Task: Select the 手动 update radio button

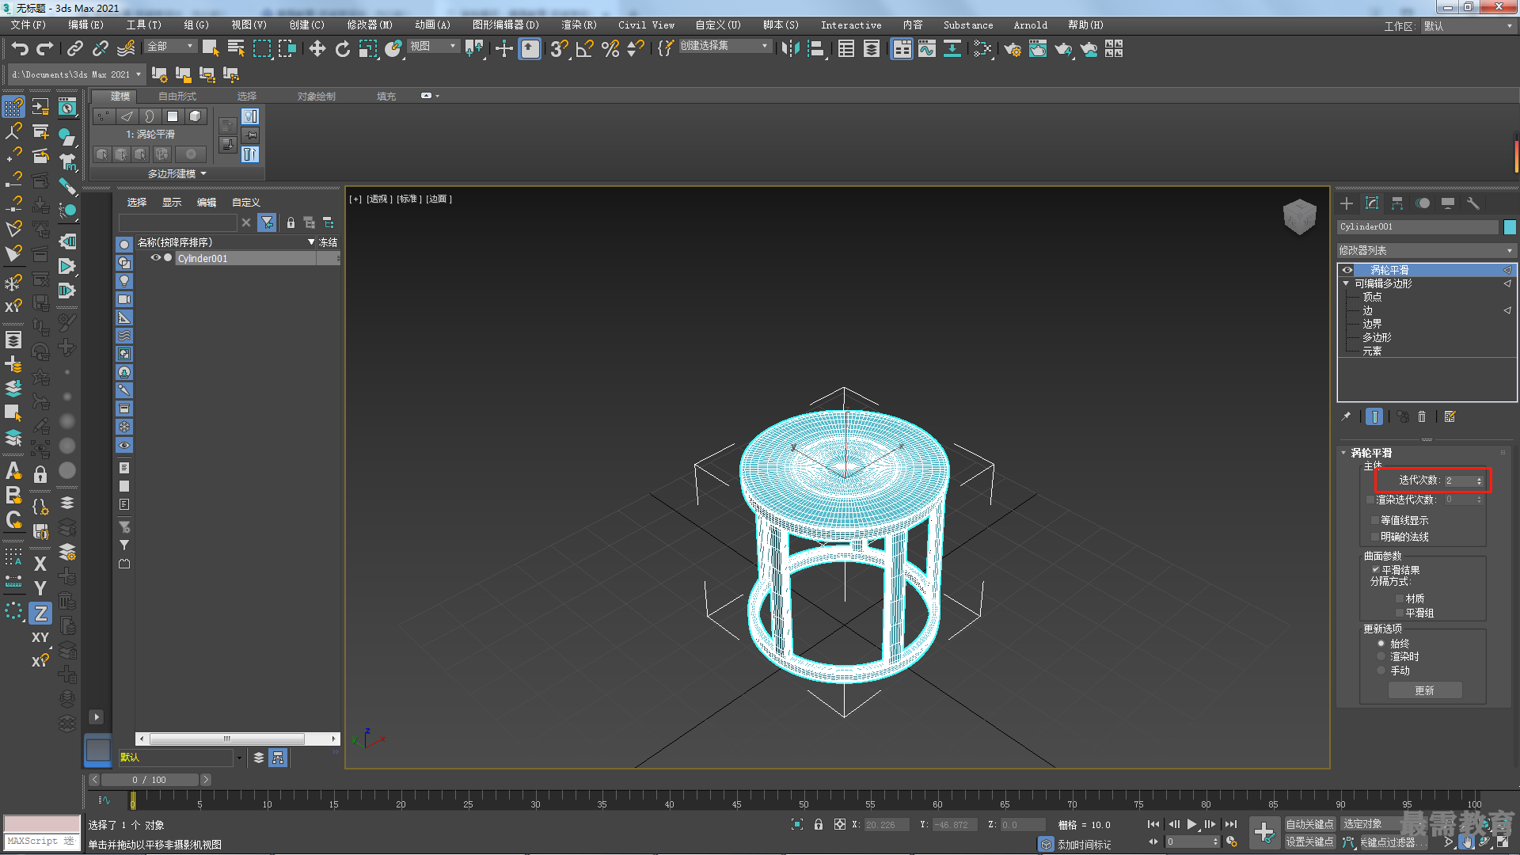Action: tap(1381, 671)
